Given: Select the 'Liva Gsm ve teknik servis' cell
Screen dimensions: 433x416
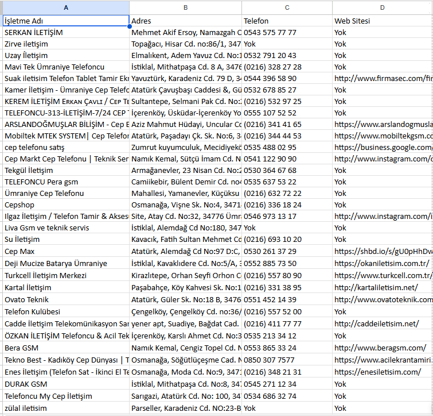Looking at the screenshot, I should [x=66, y=228].
